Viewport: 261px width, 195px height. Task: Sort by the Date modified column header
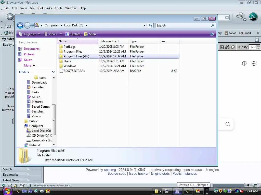pyautogui.click(x=113, y=41)
